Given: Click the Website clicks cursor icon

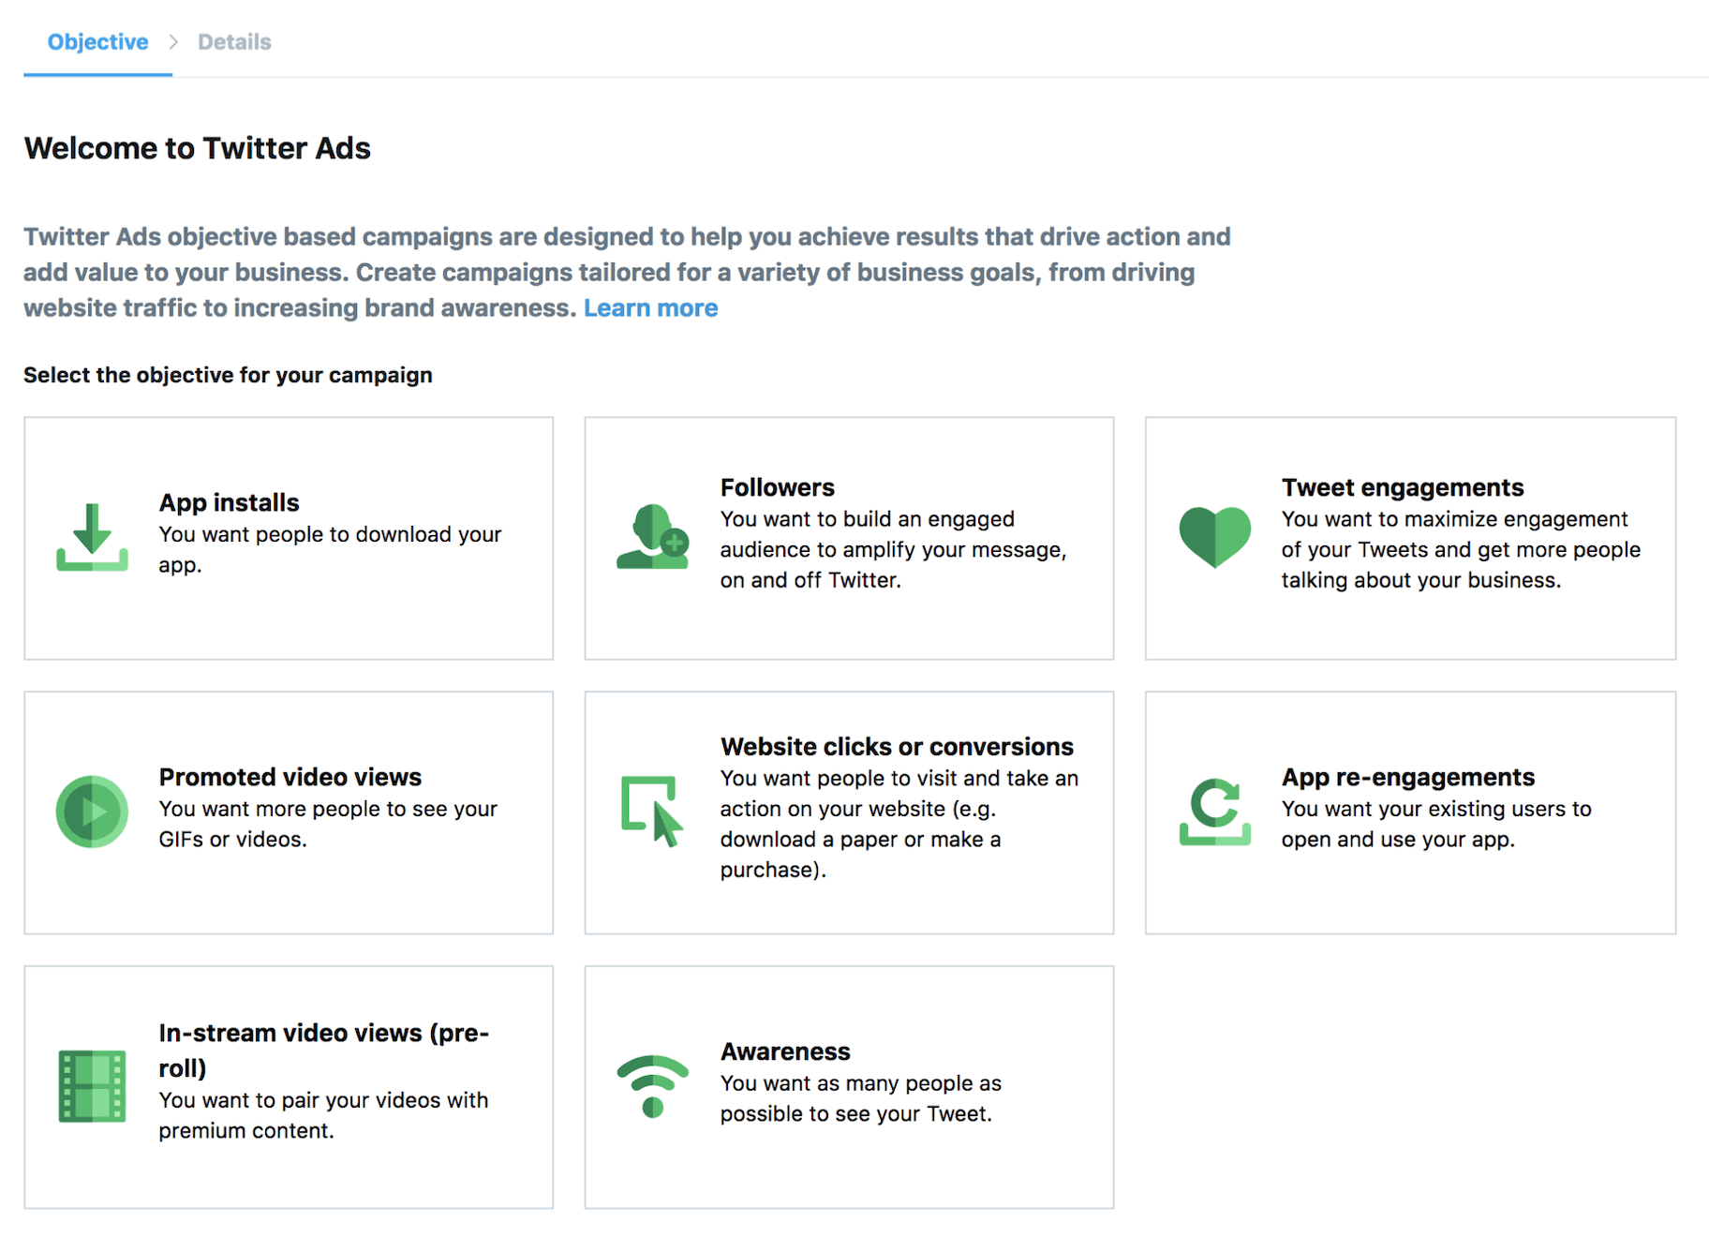Looking at the screenshot, I should pos(652,812).
